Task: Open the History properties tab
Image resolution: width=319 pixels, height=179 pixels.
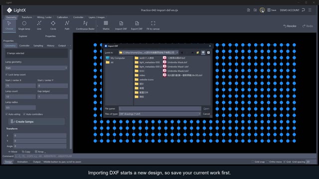Action: pos(50,46)
